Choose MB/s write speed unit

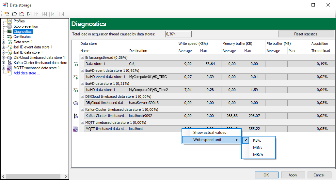257,148
